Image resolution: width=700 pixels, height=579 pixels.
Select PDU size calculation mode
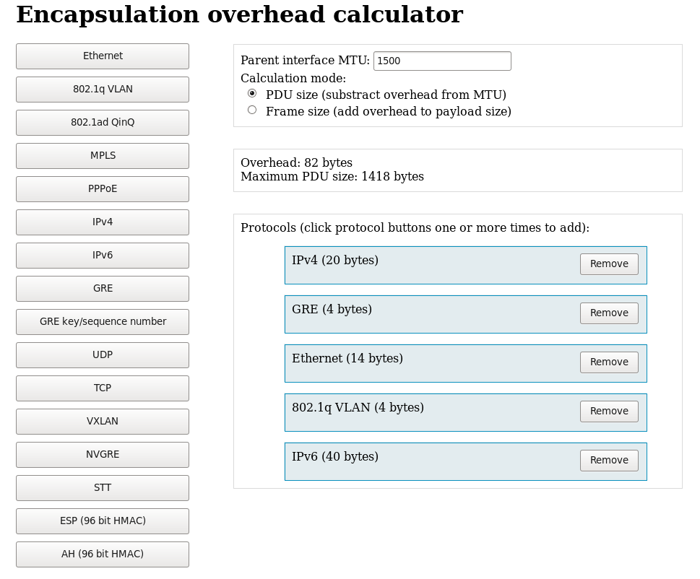252,93
